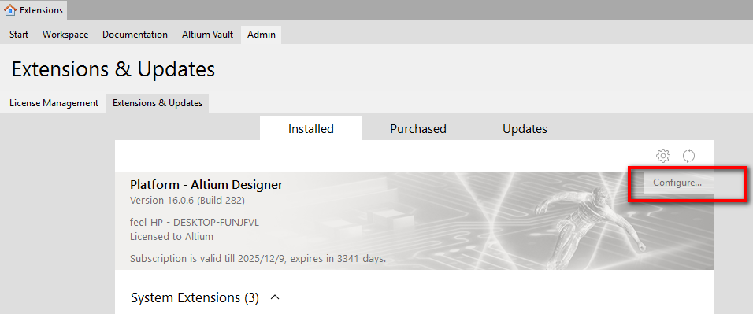Switch to the Purchased tab
The image size is (753, 314).
pyautogui.click(x=417, y=128)
